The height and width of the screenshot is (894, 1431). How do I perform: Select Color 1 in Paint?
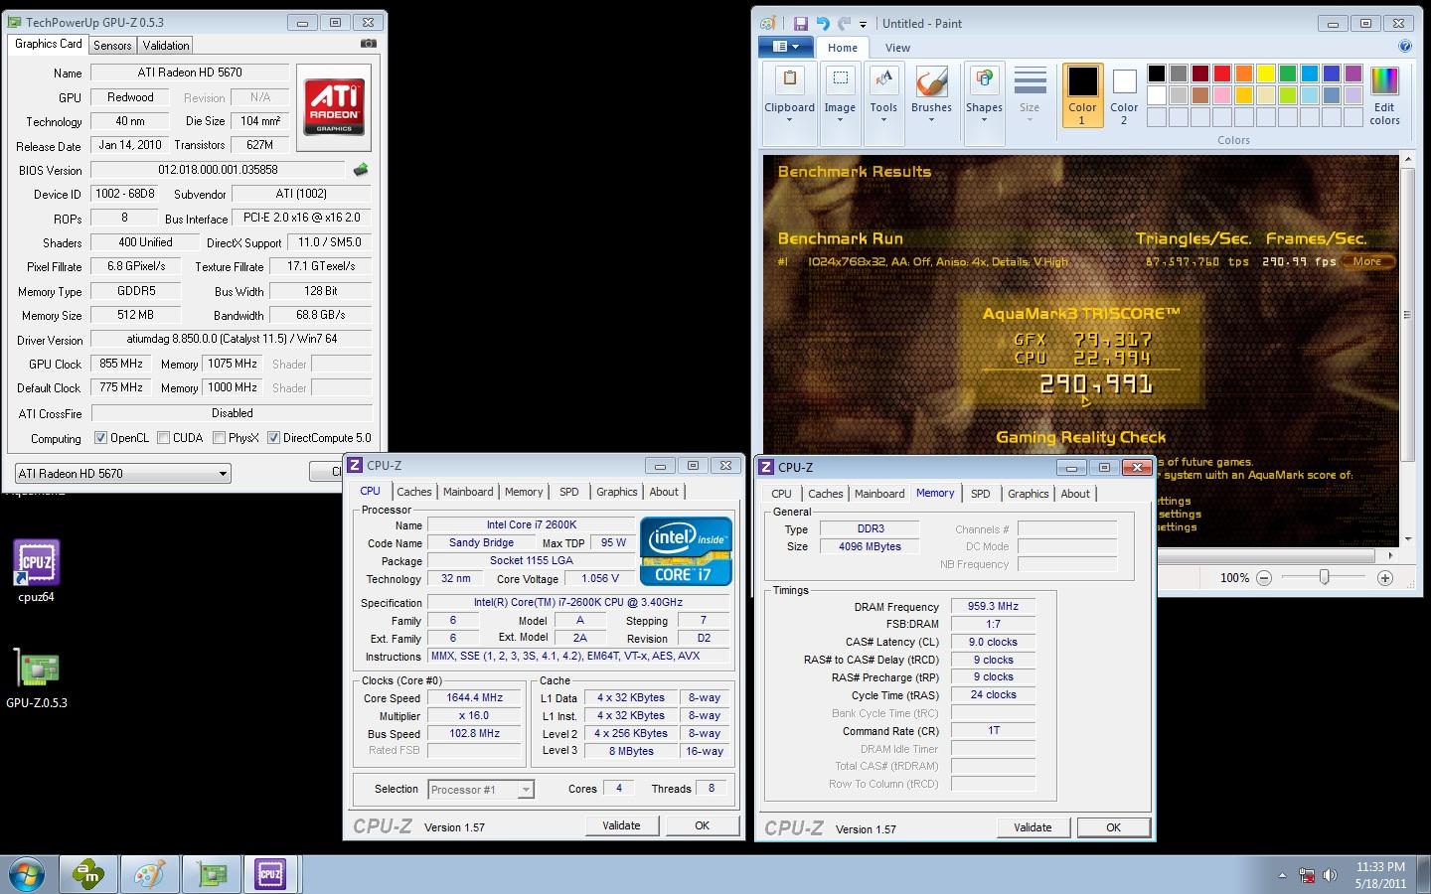click(x=1082, y=95)
